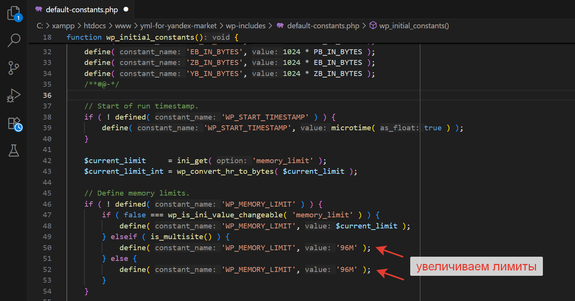The width and height of the screenshot is (575, 301).
Task: Click the увеличиваем лимиты annotation label
Action: (x=476, y=266)
